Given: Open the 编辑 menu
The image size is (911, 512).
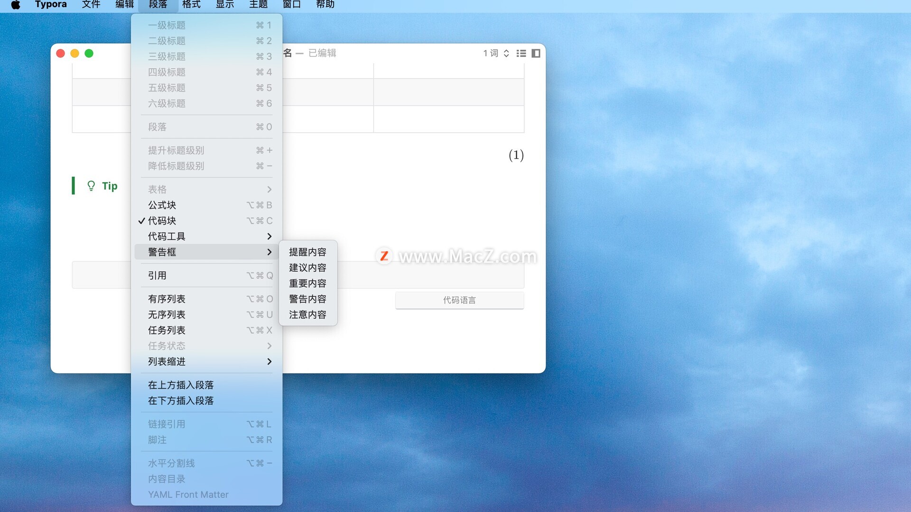Looking at the screenshot, I should 125,5.
